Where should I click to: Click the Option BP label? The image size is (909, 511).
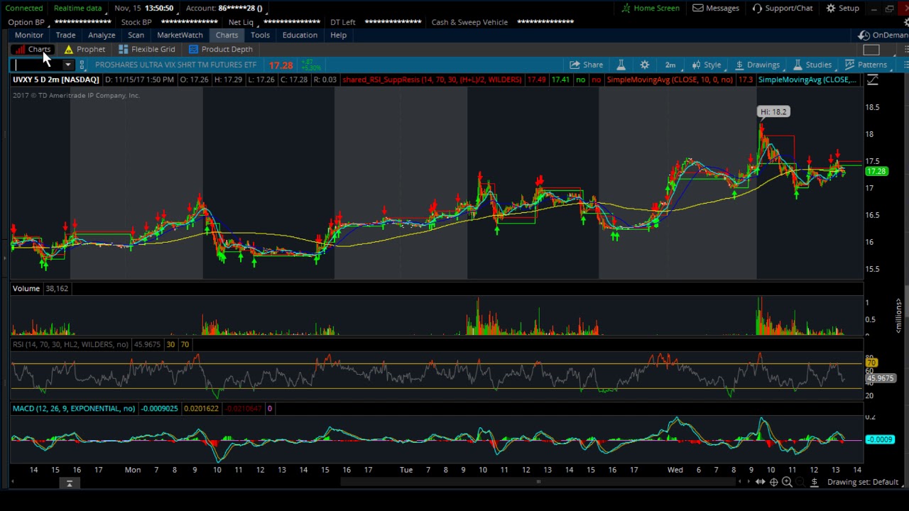pos(26,22)
